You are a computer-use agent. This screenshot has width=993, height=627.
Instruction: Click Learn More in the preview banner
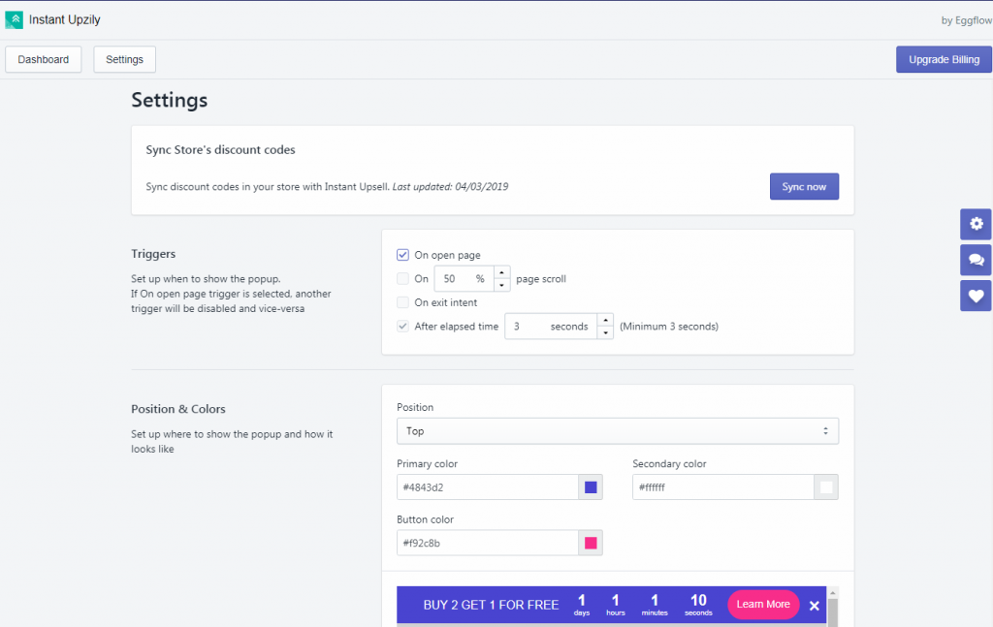click(763, 604)
